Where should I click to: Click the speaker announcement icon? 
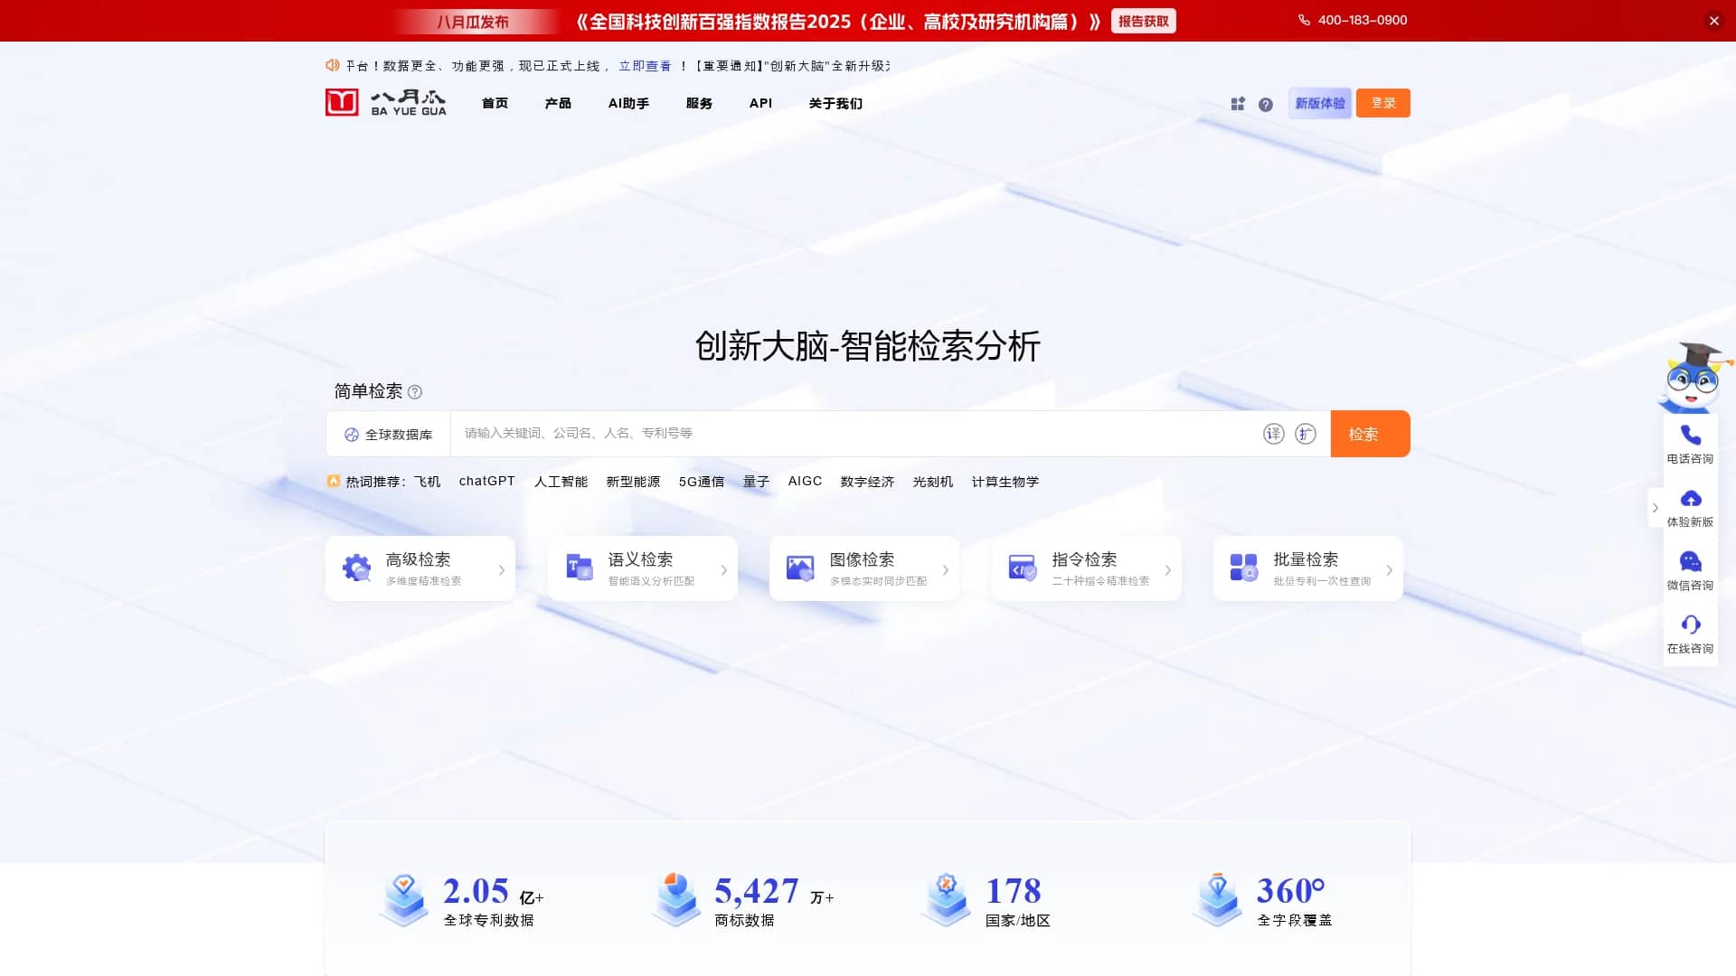[333, 65]
